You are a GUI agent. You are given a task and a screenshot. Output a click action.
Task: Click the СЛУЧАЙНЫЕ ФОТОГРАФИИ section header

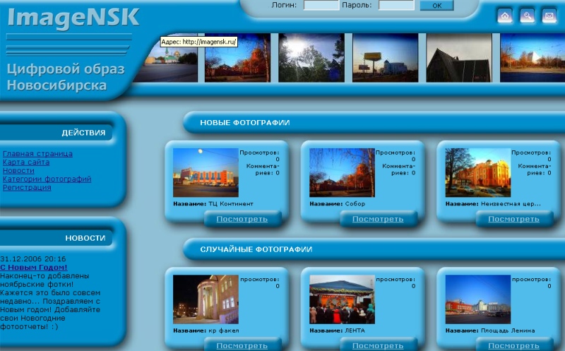256,249
